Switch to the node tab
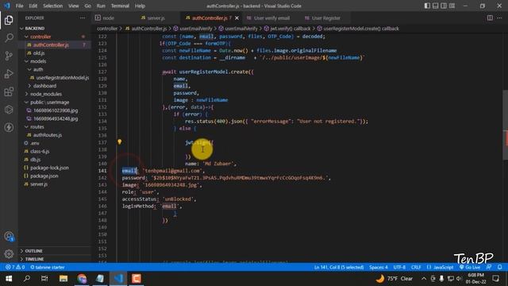 click(x=108, y=18)
